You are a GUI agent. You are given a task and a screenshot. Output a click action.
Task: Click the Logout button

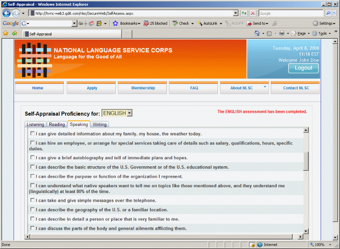tap(303, 68)
